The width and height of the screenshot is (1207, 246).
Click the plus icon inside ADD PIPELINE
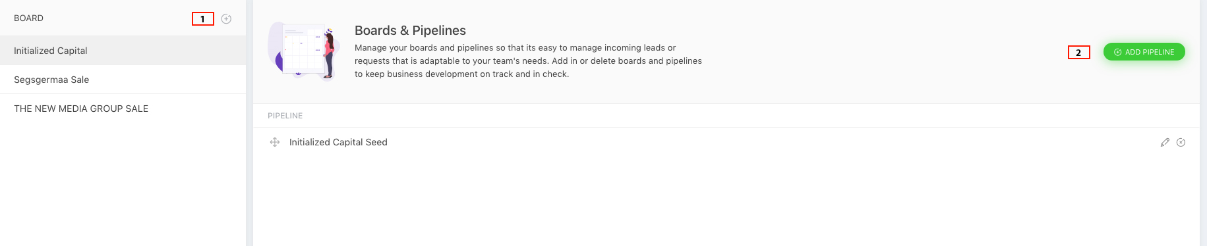click(x=1117, y=52)
